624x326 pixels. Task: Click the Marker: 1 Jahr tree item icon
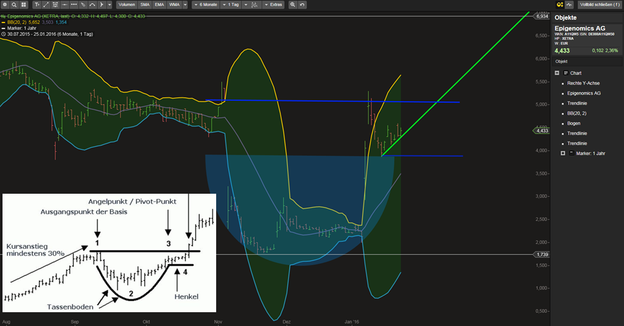(571, 153)
